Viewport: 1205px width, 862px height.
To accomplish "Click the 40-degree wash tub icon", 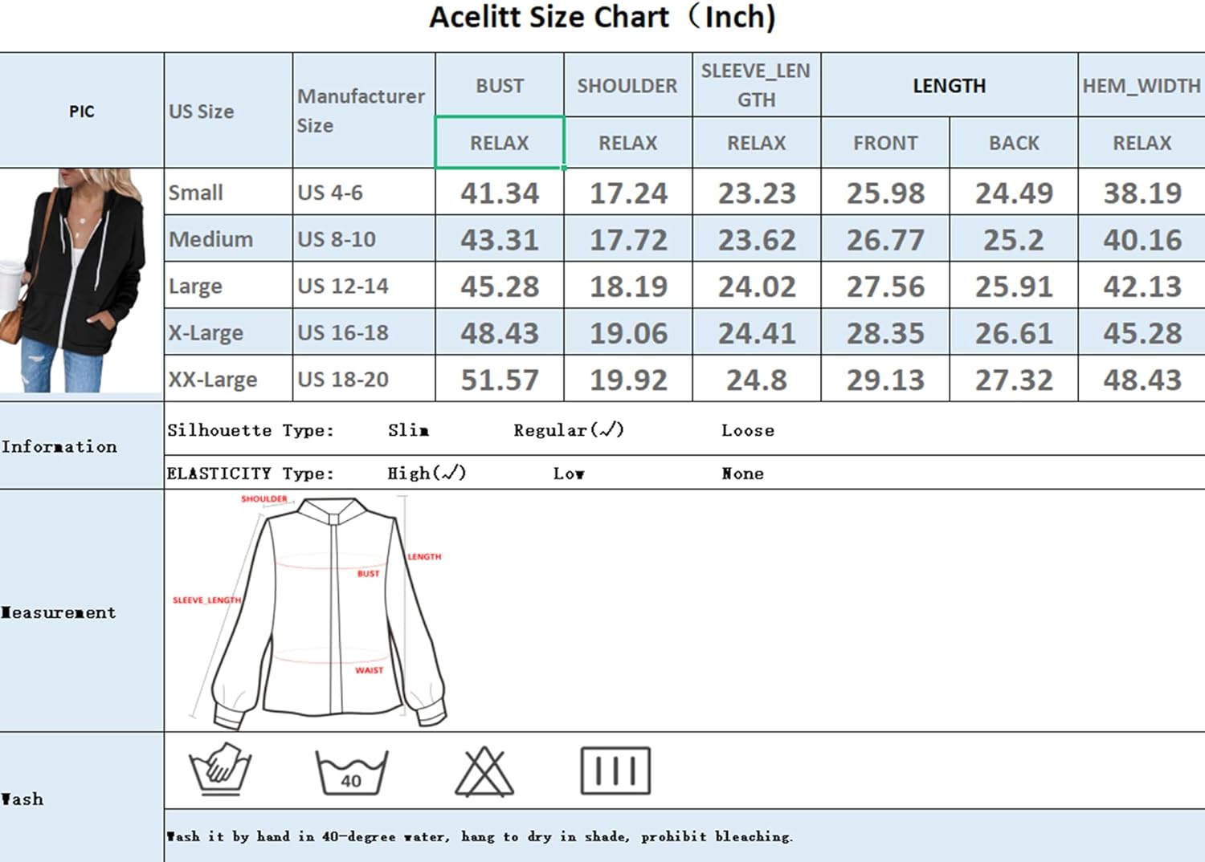I will pyautogui.click(x=351, y=772).
